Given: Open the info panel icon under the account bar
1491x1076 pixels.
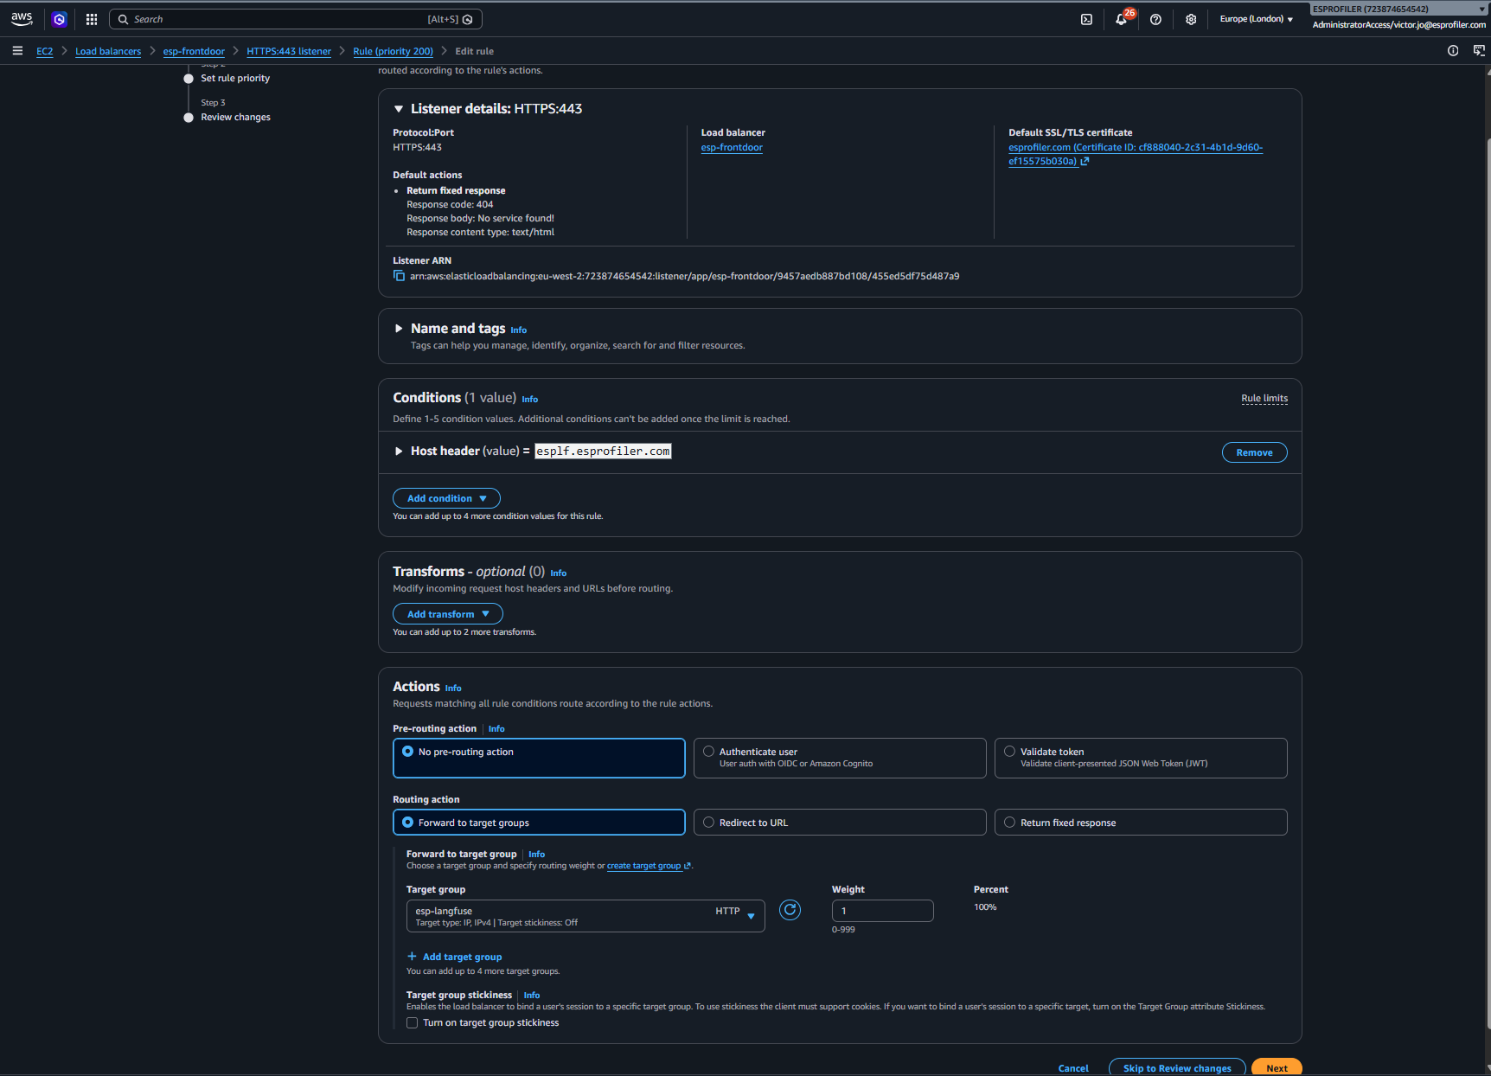Looking at the screenshot, I should [x=1453, y=51].
